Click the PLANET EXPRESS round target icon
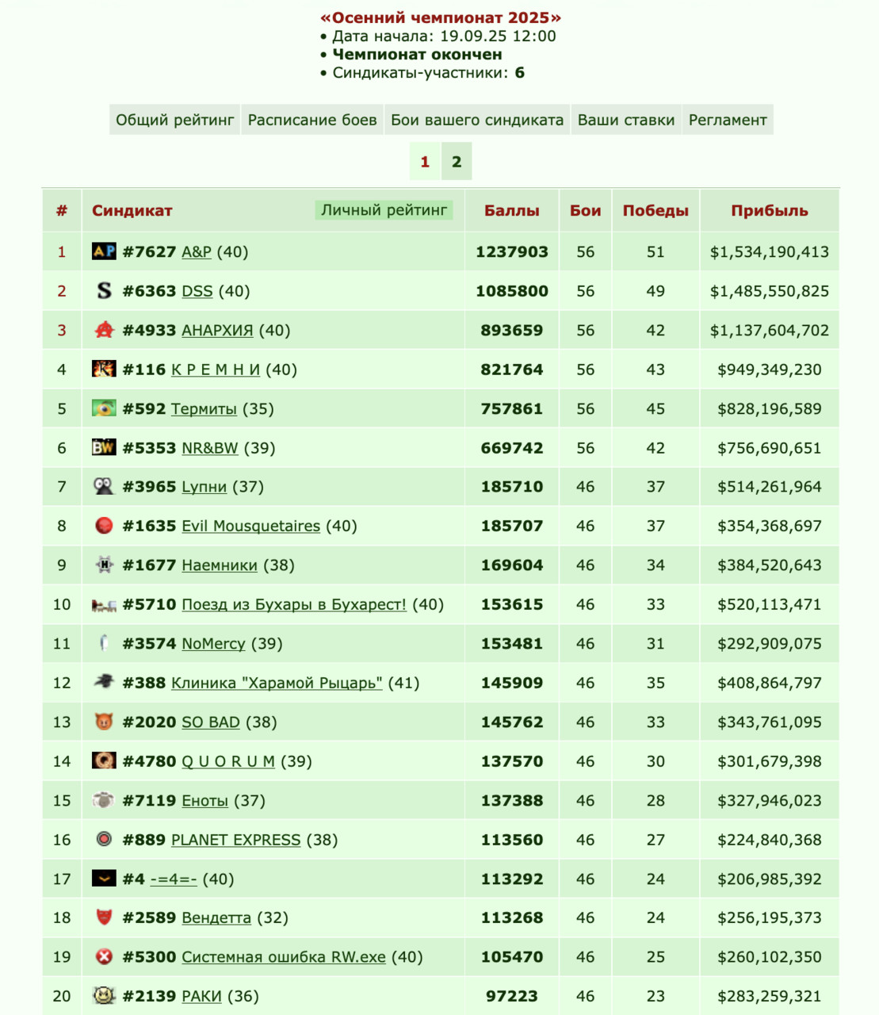Viewport: 879px width, 1015px height. 104,839
